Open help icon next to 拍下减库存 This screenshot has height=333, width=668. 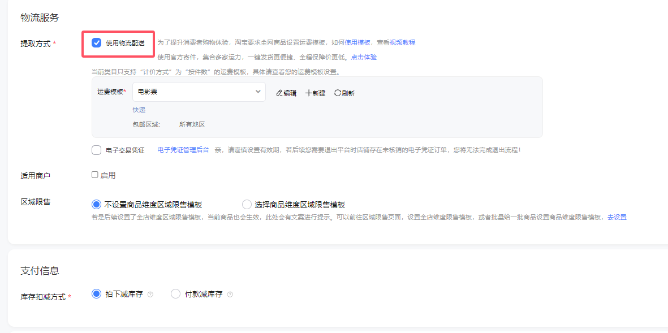(x=150, y=294)
